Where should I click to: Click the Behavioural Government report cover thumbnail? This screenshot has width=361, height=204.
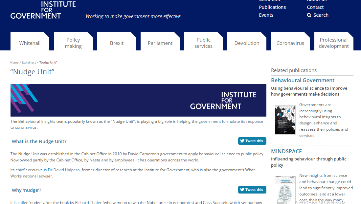(285, 120)
